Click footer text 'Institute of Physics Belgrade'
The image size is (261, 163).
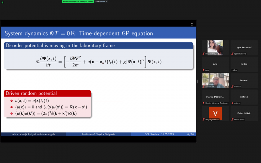pos(99,134)
